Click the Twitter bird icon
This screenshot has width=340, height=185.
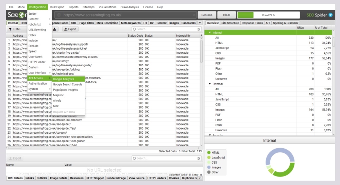coord(330,15)
